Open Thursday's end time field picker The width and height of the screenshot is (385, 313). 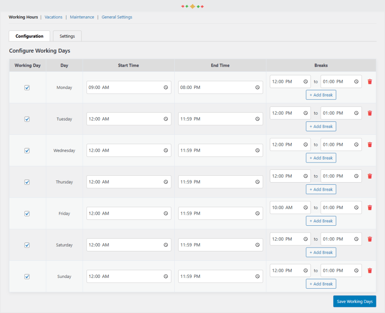(257, 182)
